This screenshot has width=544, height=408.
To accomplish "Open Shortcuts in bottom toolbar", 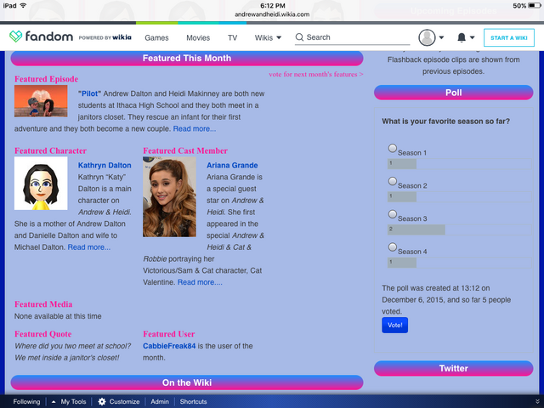I will pyautogui.click(x=193, y=401).
